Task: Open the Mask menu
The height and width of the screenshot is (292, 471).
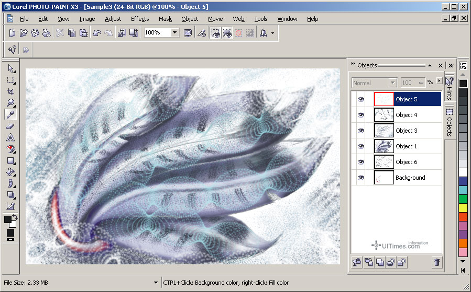Action: [165, 19]
